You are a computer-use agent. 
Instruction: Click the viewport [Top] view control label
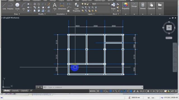coord(6,18)
